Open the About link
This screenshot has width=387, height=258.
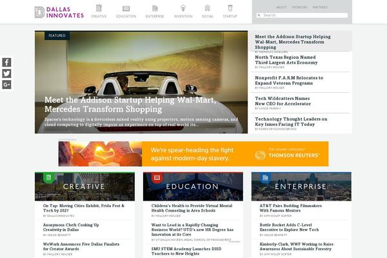[281, 7]
